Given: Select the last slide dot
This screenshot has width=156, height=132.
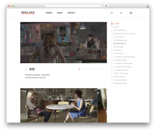Looking at the screenshot, I should click(x=94, y=69).
